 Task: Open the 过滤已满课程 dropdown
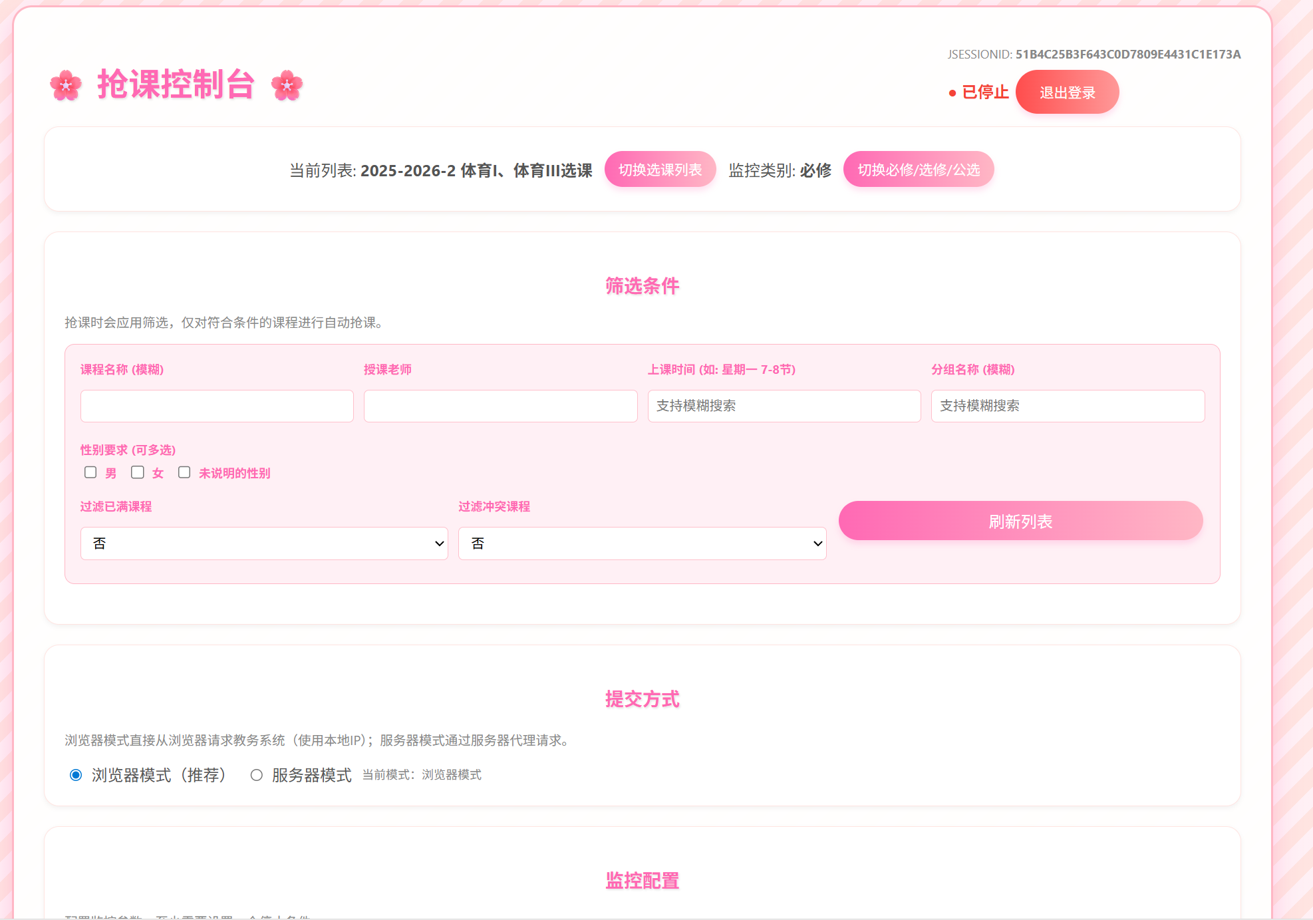(x=263, y=543)
